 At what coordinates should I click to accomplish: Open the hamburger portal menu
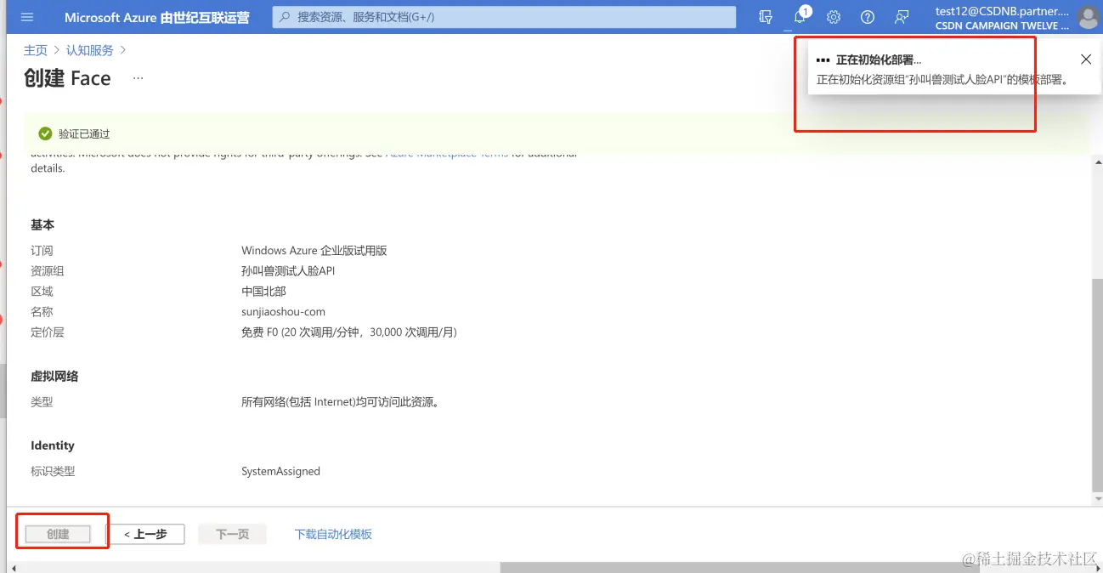pyautogui.click(x=27, y=17)
